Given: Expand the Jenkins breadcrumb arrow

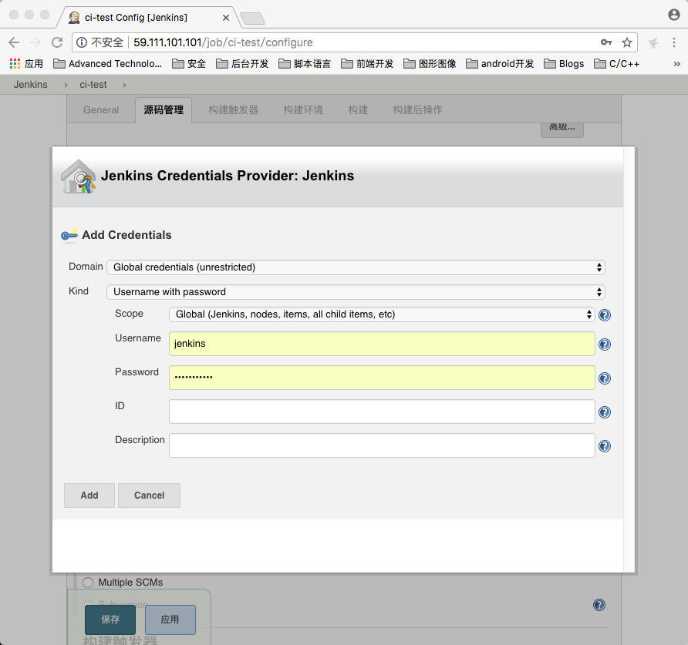Looking at the screenshot, I should click(66, 85).
